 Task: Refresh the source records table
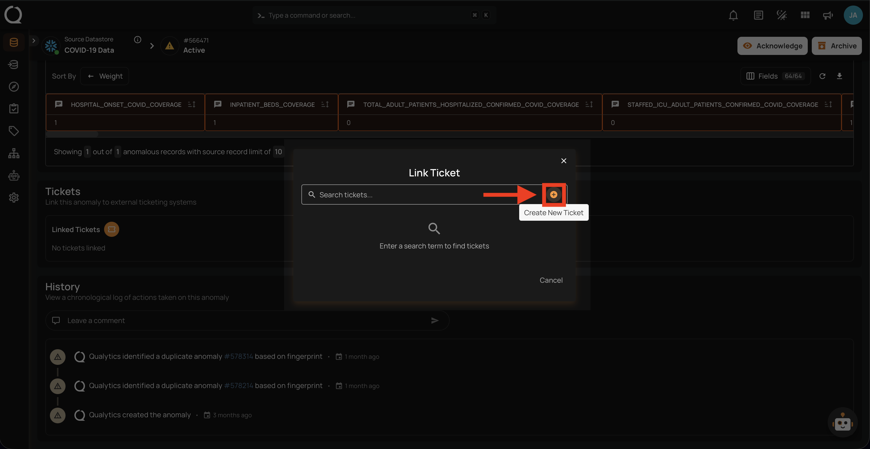click(822, 76)
